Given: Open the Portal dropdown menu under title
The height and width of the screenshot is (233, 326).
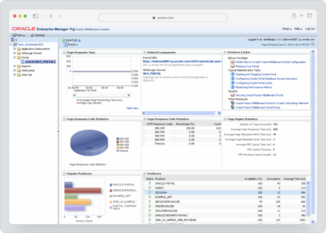Looking at the screenshot, I should (x=71, y=45).
